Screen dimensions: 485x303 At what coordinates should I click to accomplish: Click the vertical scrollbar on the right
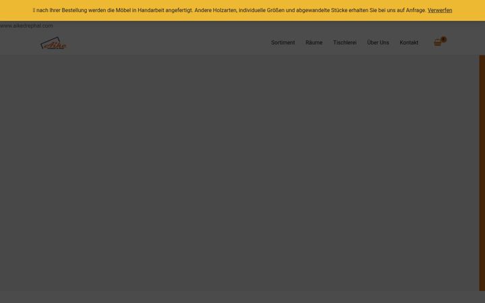tap(482, 173)
